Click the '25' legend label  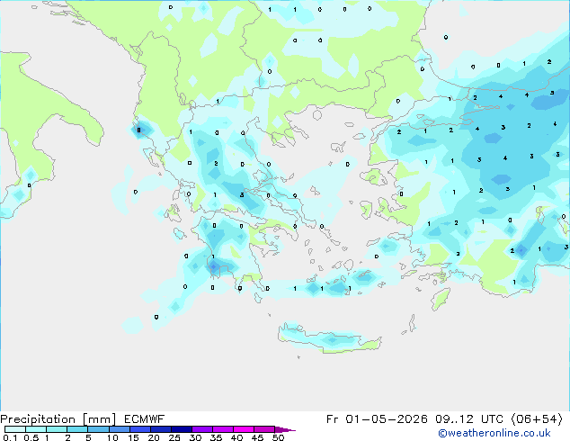(174, 437)
